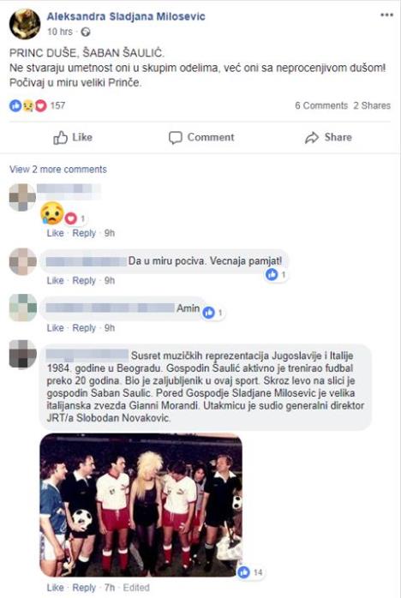The height and width of the screenshot is (598, 401).
Task: Click the Share arrow icon
Action: click(312, 138)
